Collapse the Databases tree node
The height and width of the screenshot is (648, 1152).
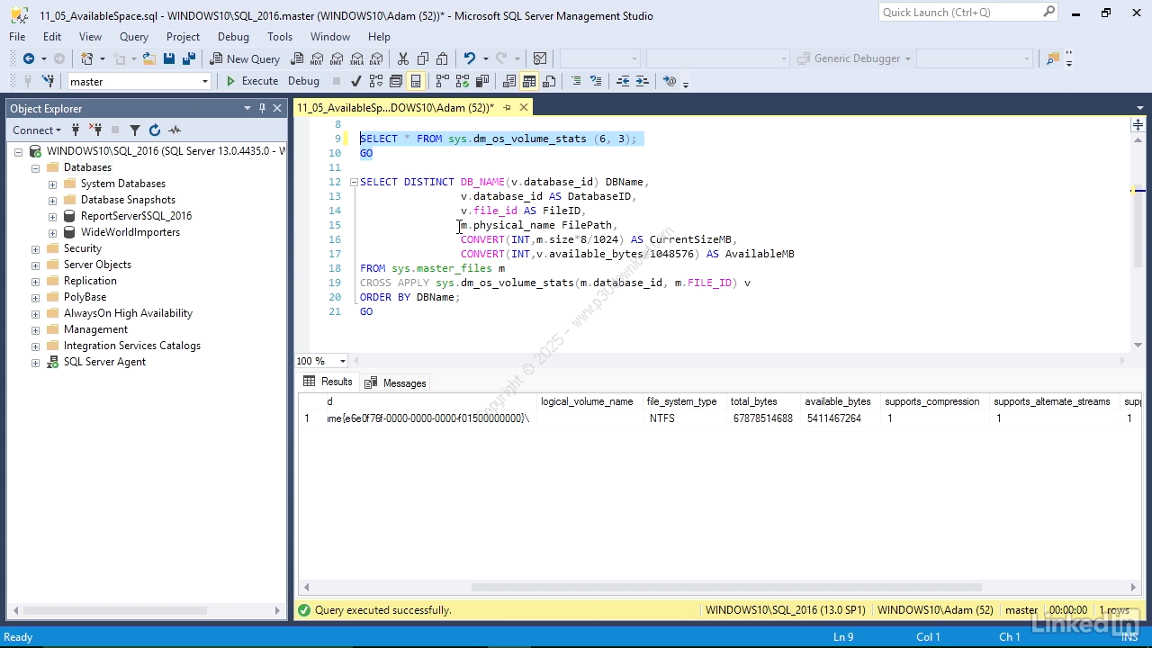[x=36, y=168]
